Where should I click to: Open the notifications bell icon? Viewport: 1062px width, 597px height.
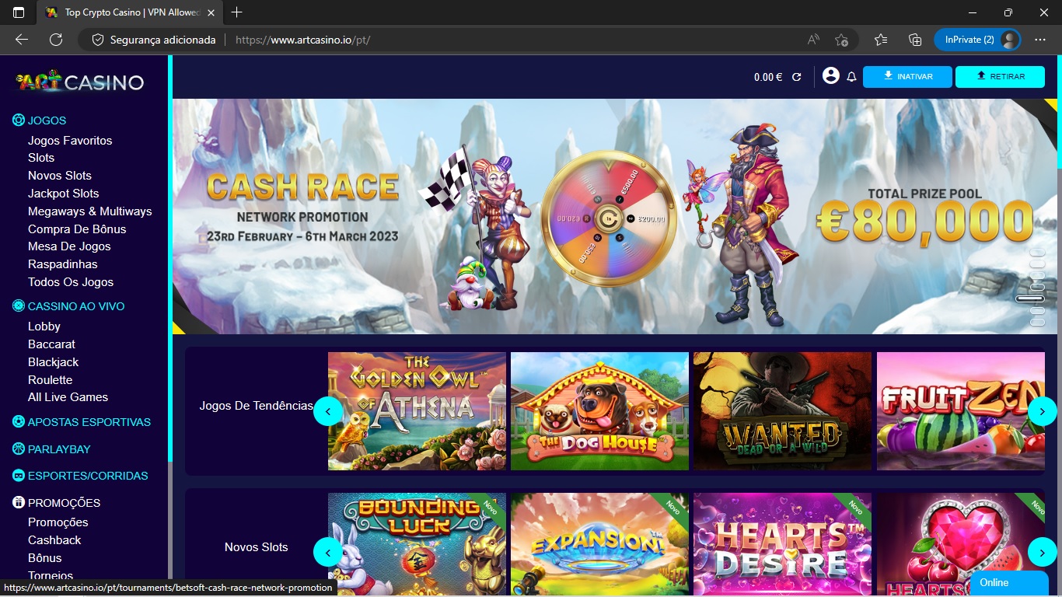851,77
